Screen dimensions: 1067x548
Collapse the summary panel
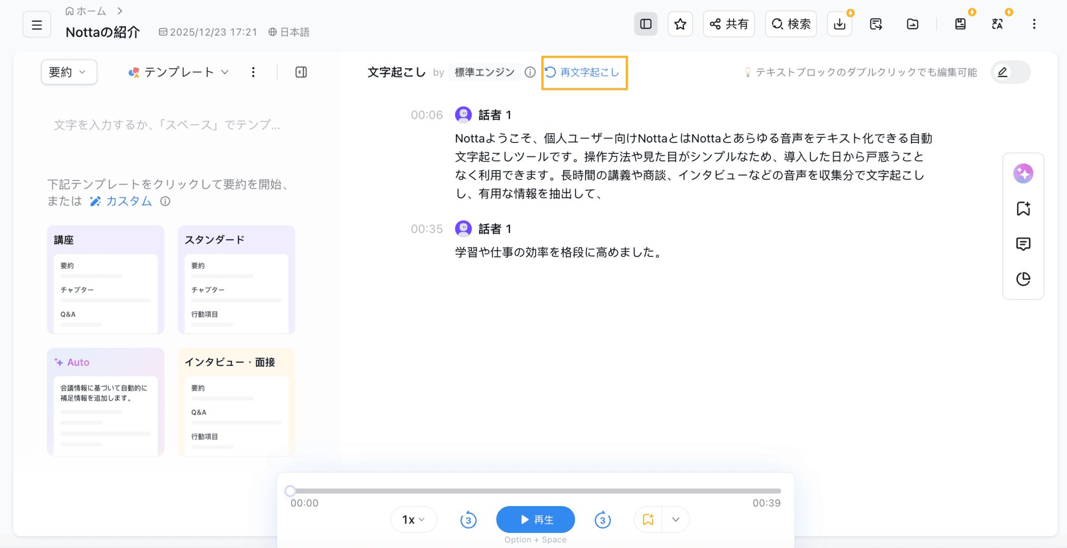point(301,72)
